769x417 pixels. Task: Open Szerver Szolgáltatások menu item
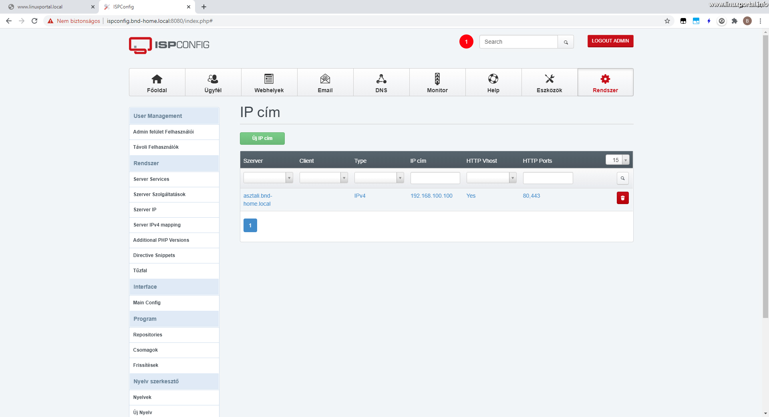174,194
